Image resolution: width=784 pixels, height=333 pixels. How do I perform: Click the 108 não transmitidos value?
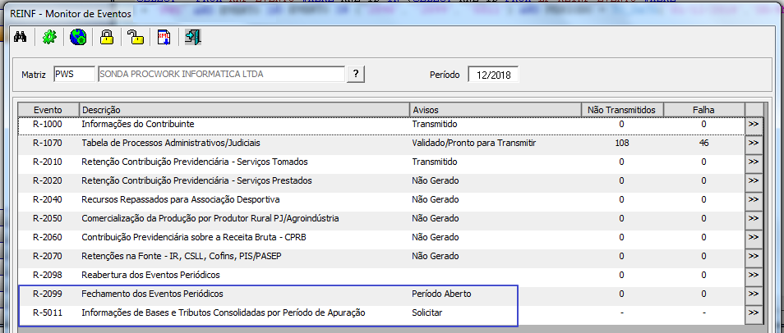[x=621, y=143]
